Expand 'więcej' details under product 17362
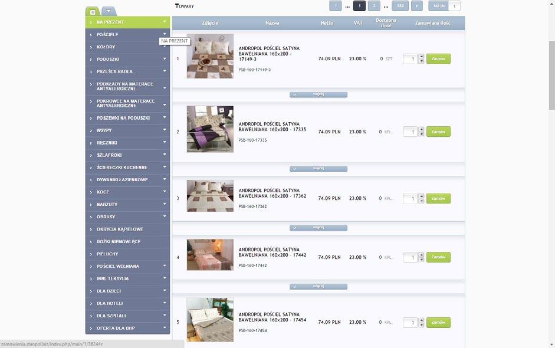This screenshot has width=555, height=348. click(x=318, y=228)
